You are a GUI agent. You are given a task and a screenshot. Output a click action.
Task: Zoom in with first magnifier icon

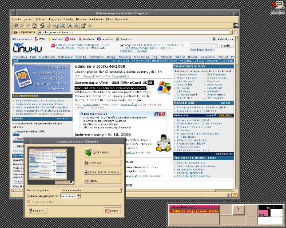(70, 26)
